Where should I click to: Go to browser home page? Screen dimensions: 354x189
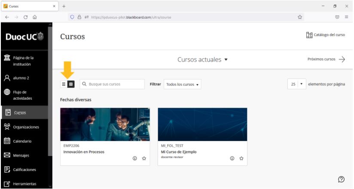point(34,17)
